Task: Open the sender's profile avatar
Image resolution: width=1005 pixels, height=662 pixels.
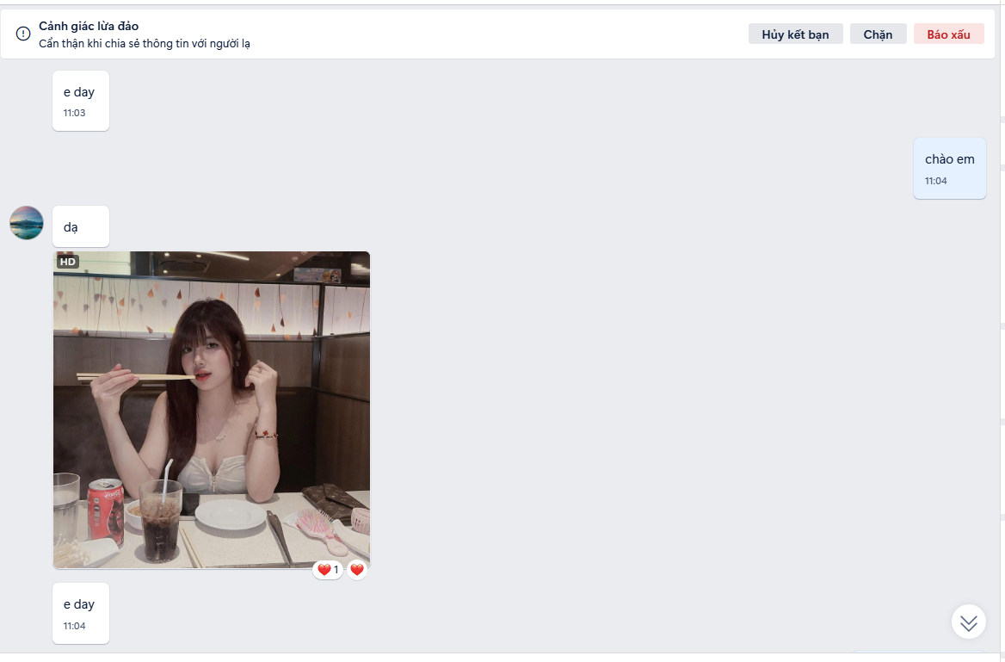Action: click(x=27, y=223)
